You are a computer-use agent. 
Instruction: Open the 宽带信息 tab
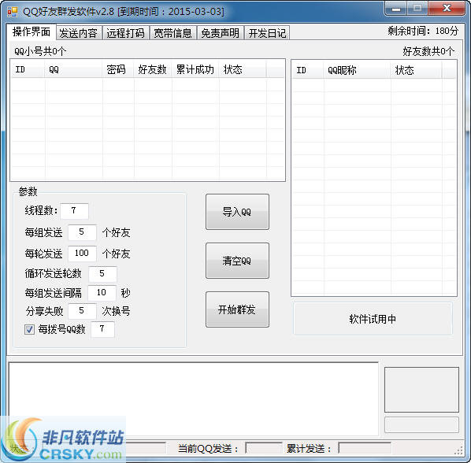[172, 33]
